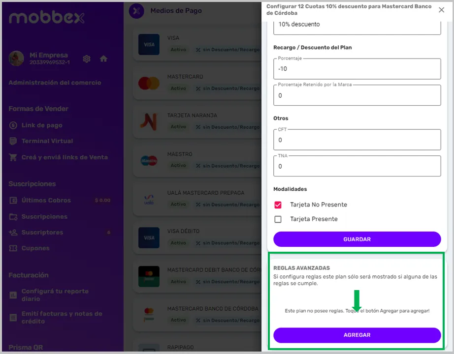Screen dimensions: 454x354
Task: Select the Tarjeta Naranja logo
Action: tap(149, 122)
